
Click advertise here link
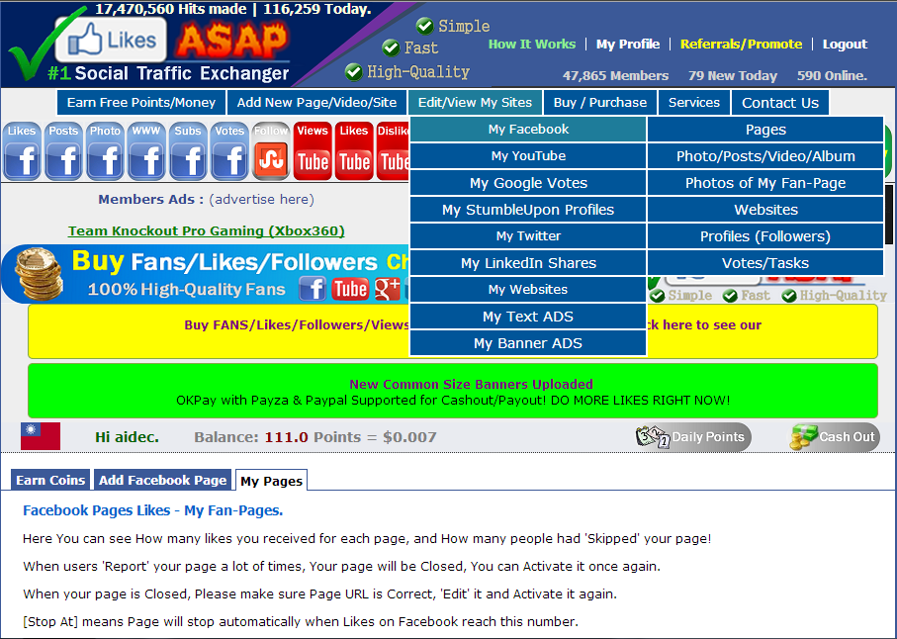click(261, 199)
